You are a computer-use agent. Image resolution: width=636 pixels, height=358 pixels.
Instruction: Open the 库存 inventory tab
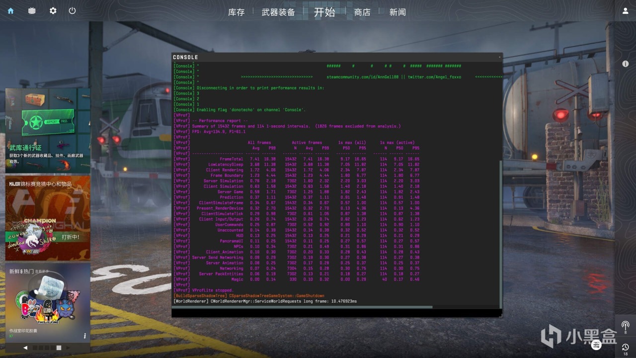click(236, 12)
